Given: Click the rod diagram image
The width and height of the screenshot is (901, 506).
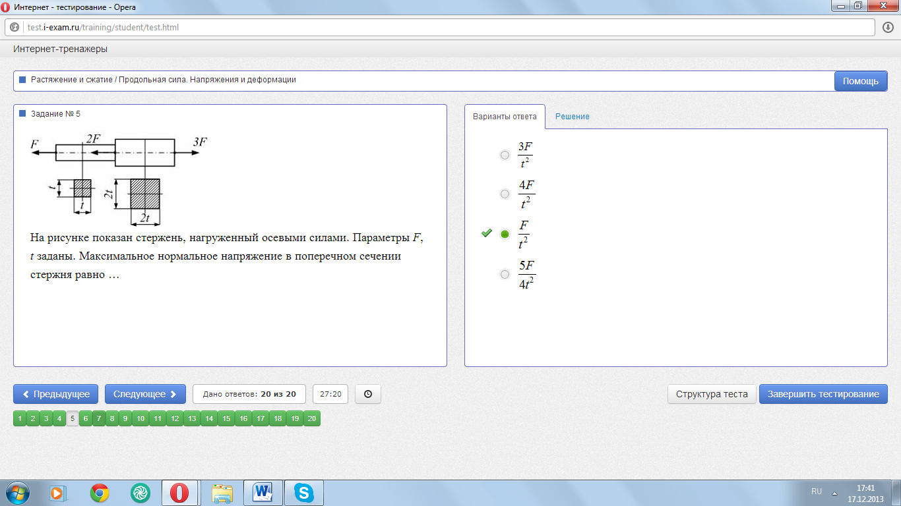Looking at the screenshot, I should pos(119,179).
